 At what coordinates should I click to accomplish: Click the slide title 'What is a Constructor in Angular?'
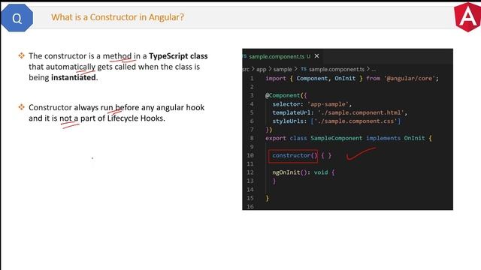[117, 17]
